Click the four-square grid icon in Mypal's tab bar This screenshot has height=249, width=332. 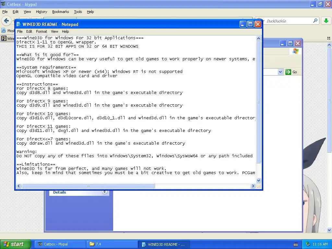click(x=329, y=38)
